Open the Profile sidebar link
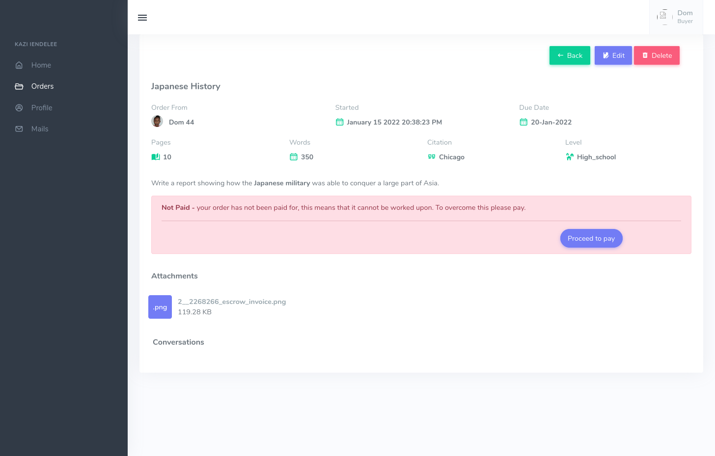 tap(41, 108)
